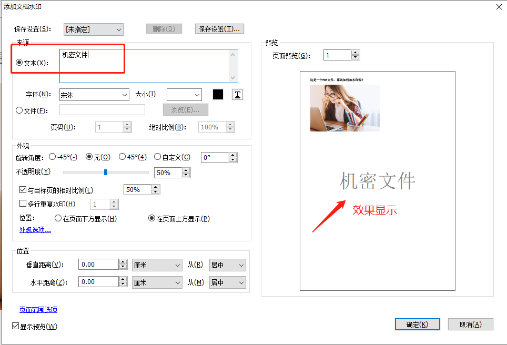Click the 取消 button

470,324
